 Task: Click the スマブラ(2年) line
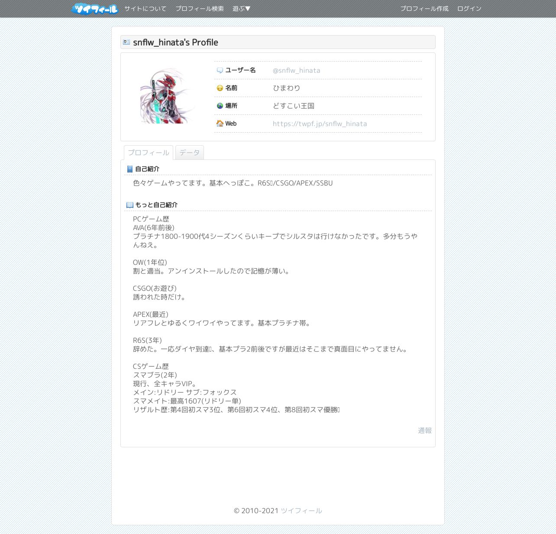tap(155, 375)
